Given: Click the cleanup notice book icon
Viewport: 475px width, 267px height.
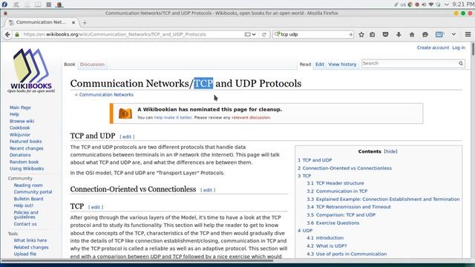Looking at the screenshot, I should (x=125, y=113).
